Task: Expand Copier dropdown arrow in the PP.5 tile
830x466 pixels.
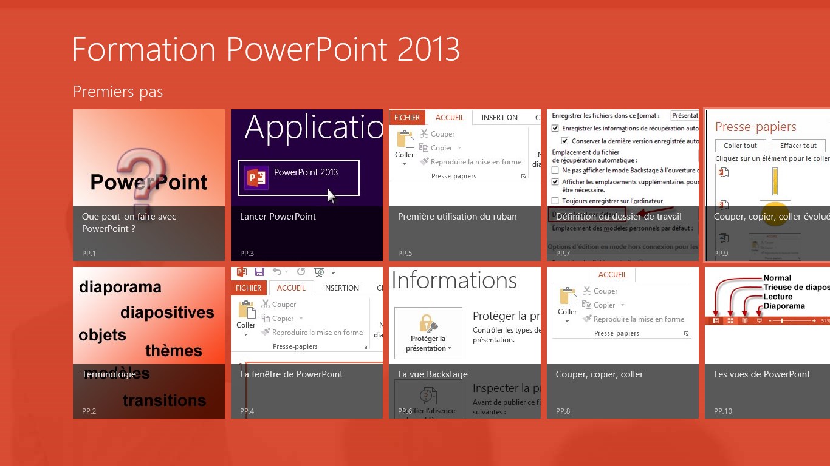Action: pyautogui.click(x=460, y=148)
